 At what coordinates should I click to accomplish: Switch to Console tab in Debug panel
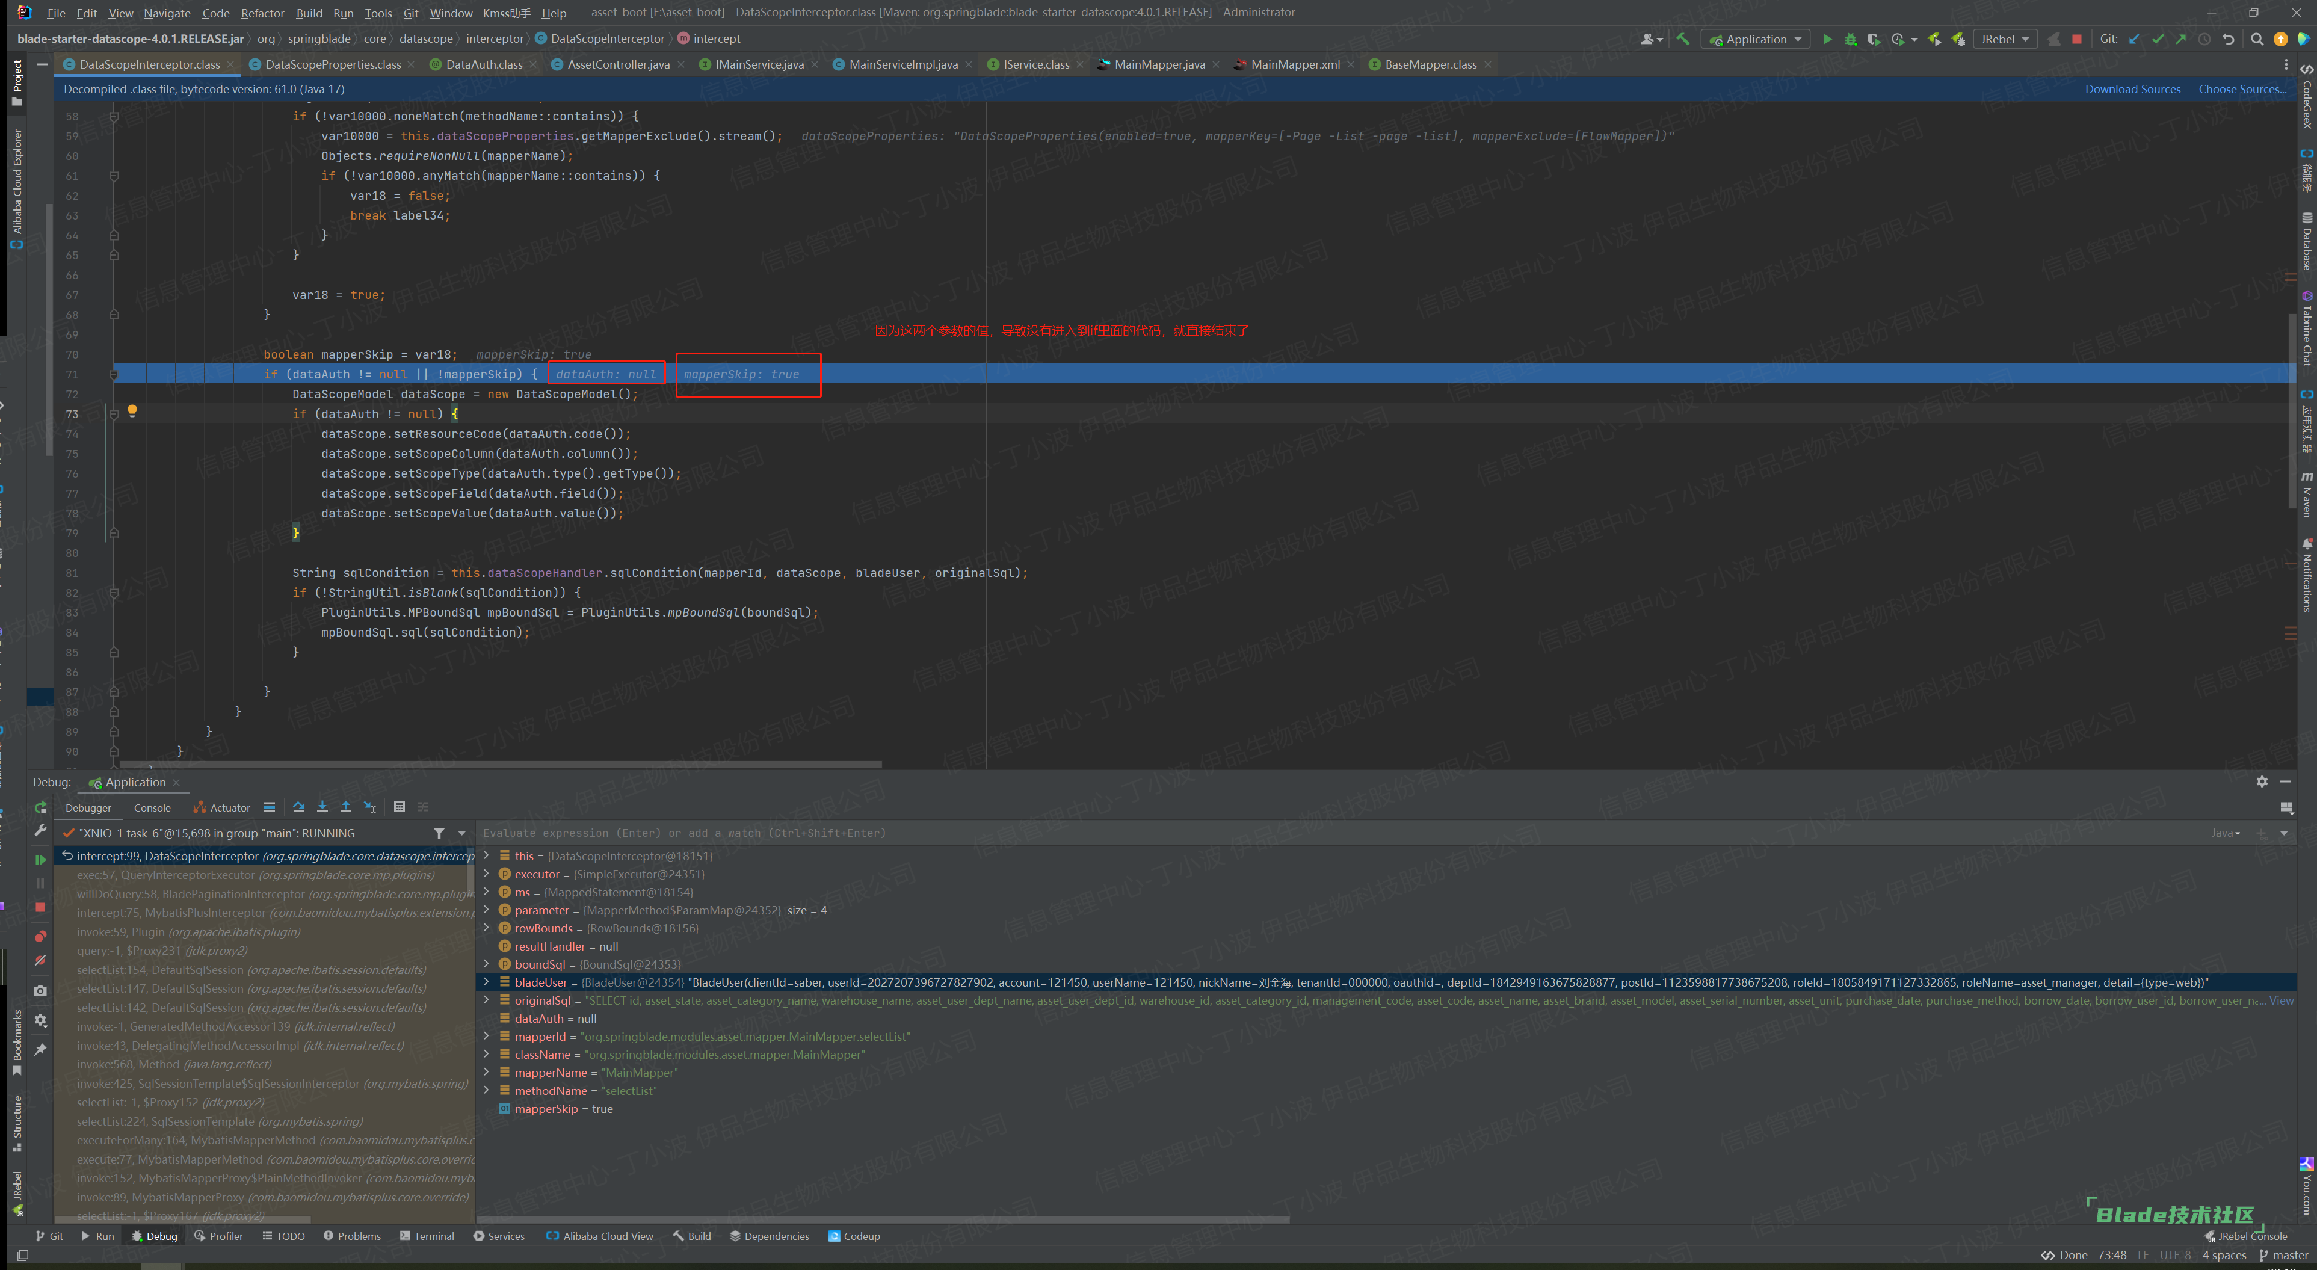tap(152, 808)
